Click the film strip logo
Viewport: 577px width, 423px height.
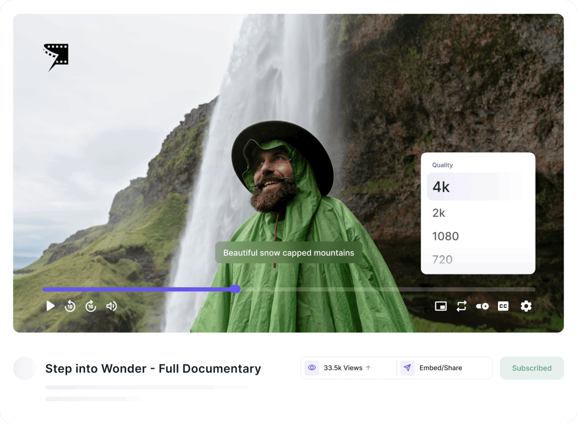click(56, 57)
